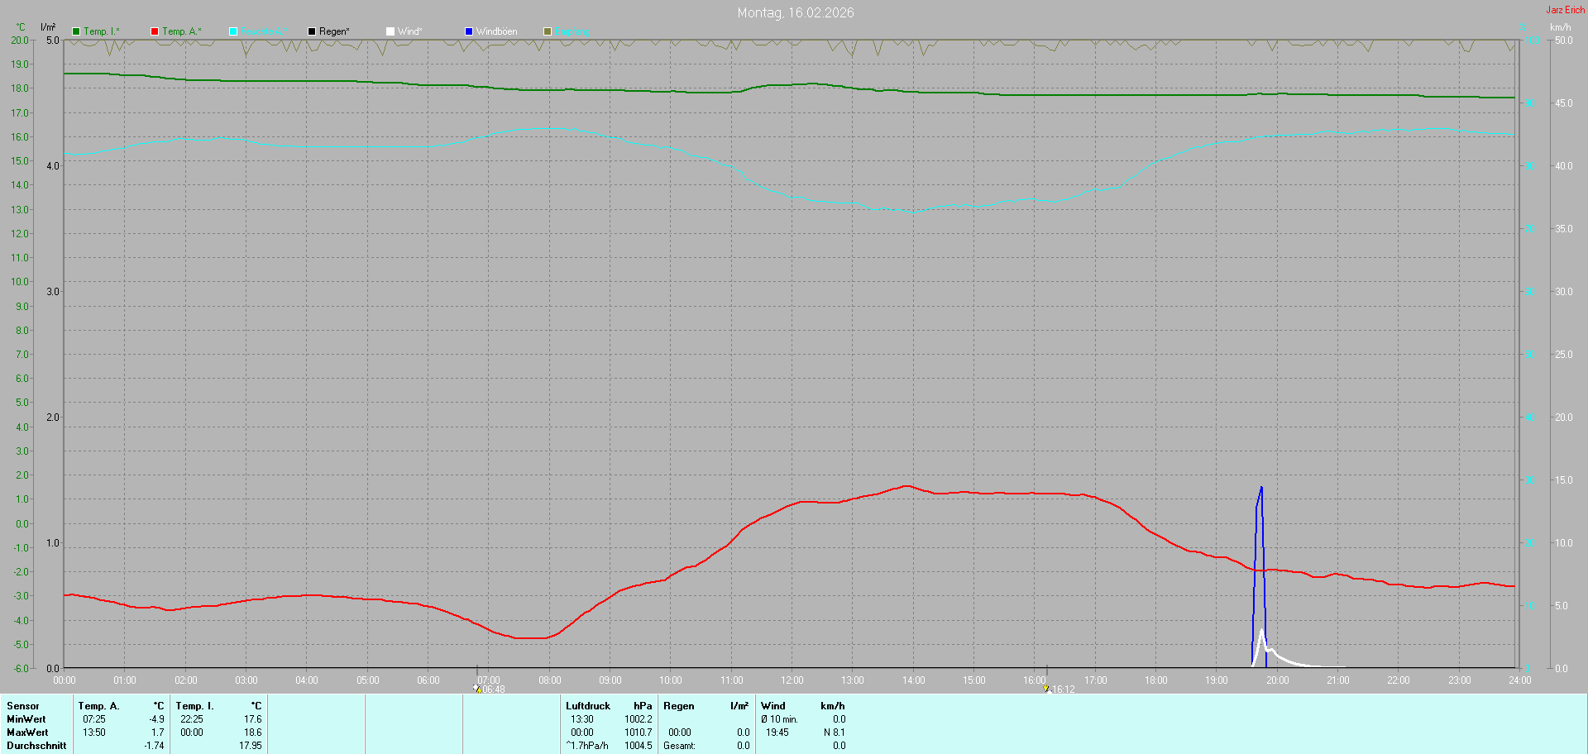Click the 'Durchschnitt' row label
The width and height of the screenshot is (1588, 754).
[x=36, y=746]
